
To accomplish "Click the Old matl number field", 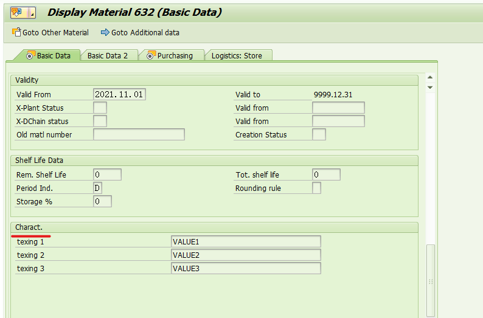I will coord(139,134).
